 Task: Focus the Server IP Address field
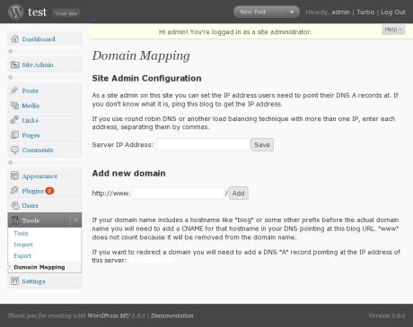(203, 144)
